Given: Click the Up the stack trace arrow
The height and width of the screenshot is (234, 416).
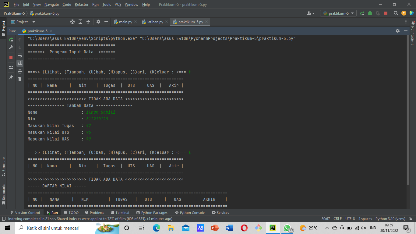Looking at the screenshot, I should (x=20, y=40).
